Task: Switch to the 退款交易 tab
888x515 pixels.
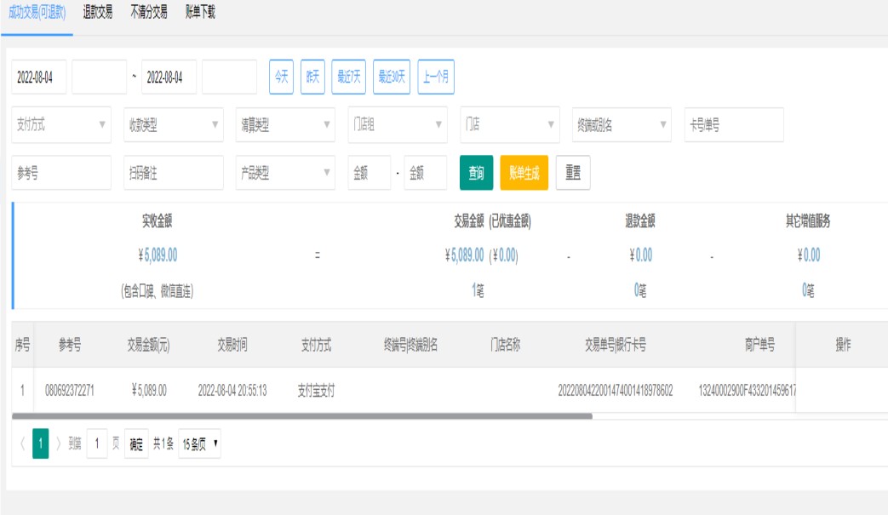Action: pos(98,13)
